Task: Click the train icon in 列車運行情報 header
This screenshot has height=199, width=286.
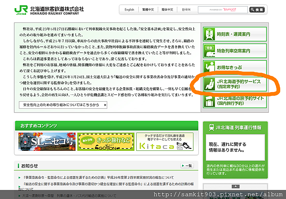Action: click(x=212, y=127)
